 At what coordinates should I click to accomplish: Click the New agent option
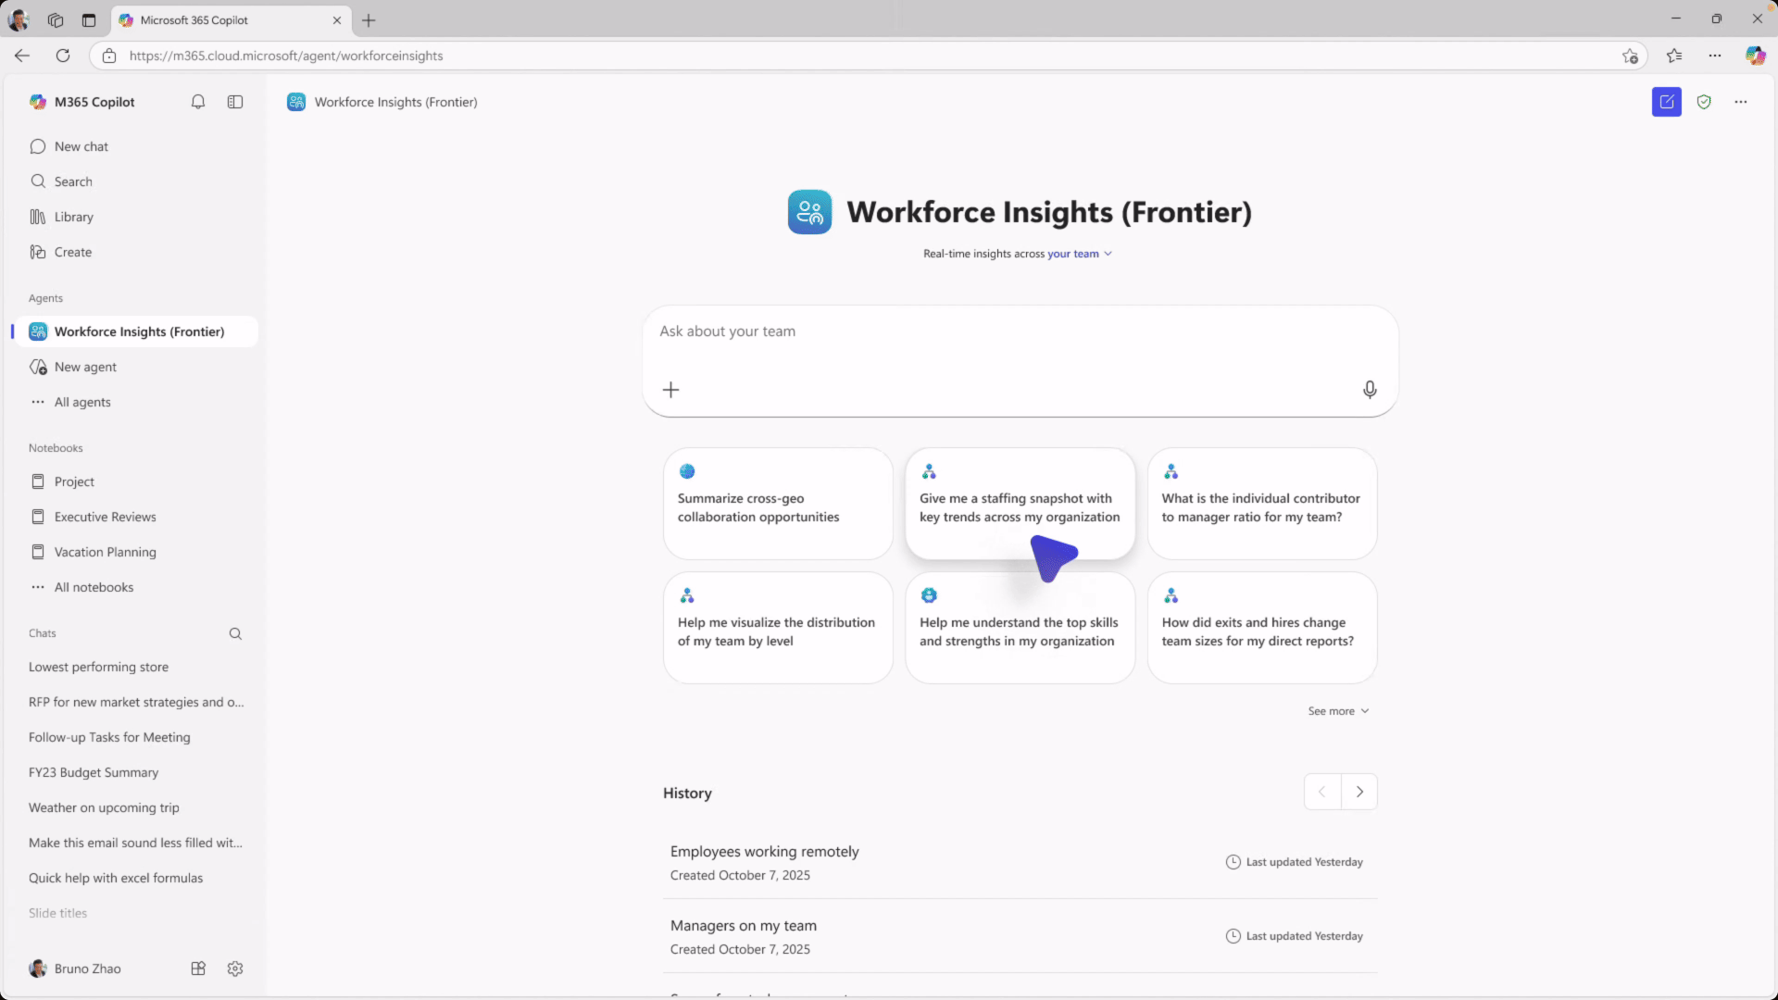(85, 367)
